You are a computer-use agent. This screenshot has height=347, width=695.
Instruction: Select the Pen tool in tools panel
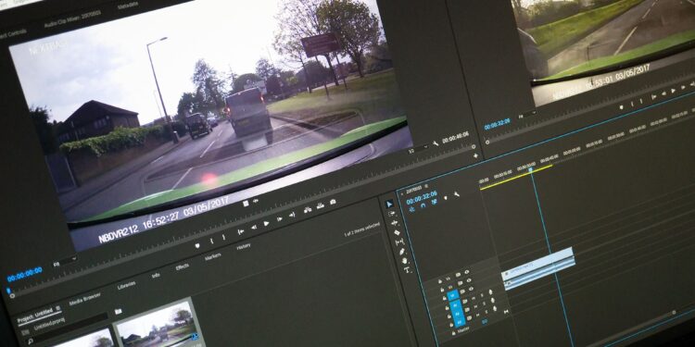(x=402, y=252)
